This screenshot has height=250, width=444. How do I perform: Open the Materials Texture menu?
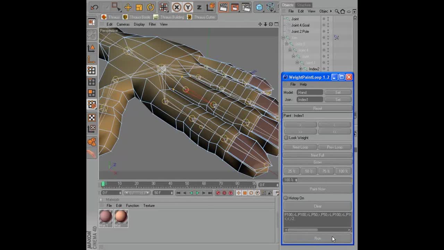pyautogui.click(x=149, y=206)
